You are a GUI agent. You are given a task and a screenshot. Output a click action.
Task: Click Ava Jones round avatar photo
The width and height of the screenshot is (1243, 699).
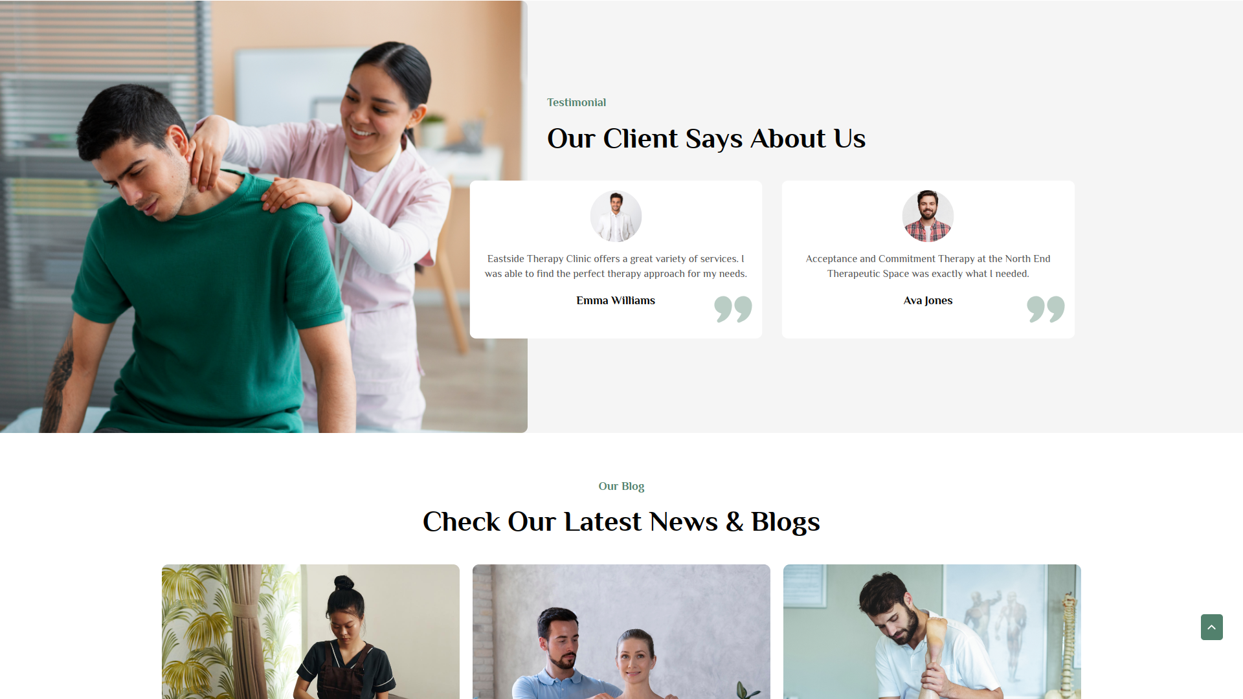point(928,216)
